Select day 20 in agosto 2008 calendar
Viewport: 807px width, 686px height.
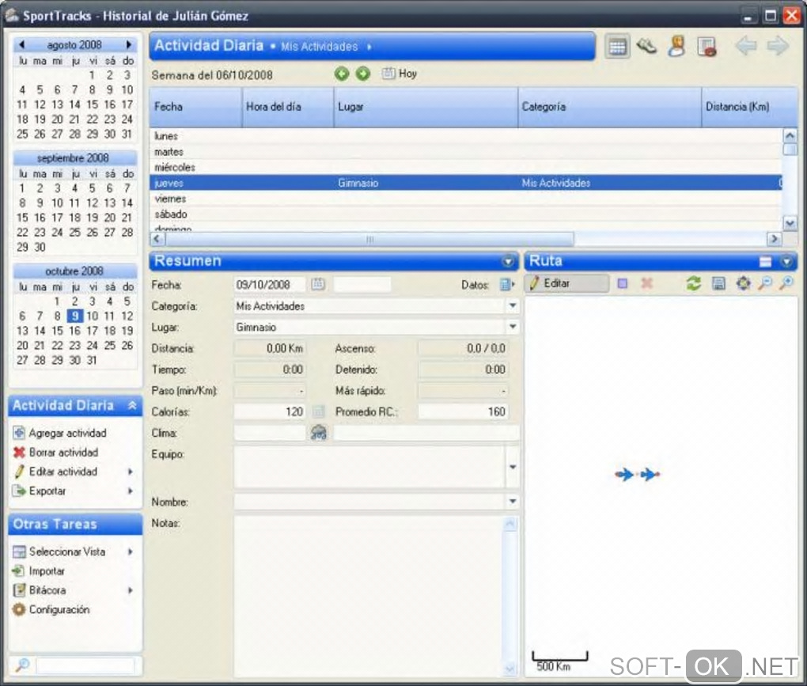(x=57, y=119)
